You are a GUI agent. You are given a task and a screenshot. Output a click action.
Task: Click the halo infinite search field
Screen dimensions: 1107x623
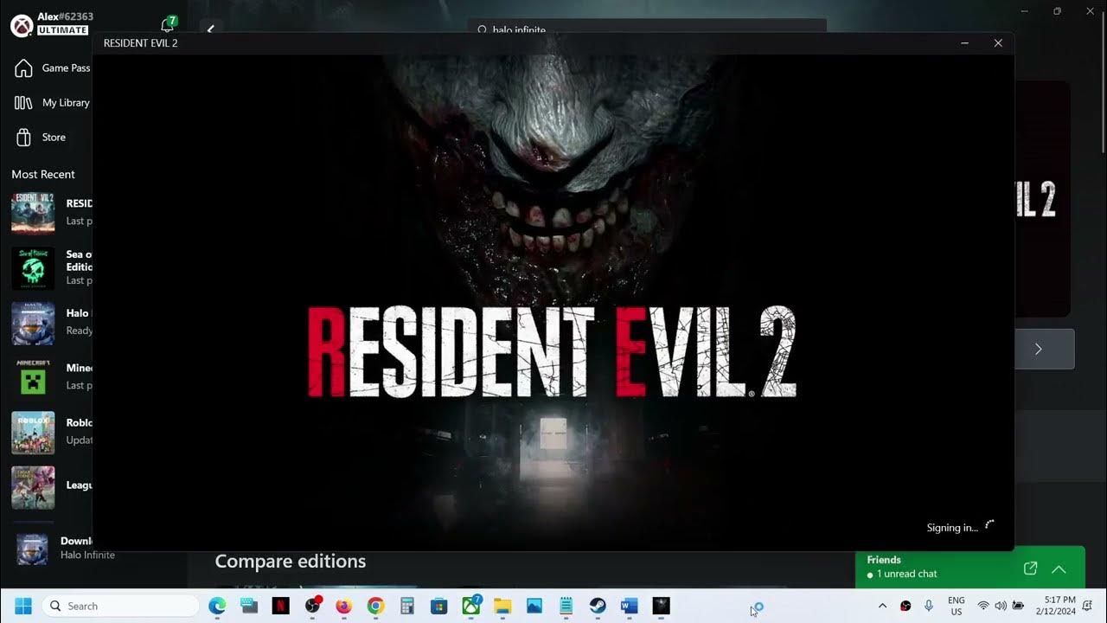647,28
